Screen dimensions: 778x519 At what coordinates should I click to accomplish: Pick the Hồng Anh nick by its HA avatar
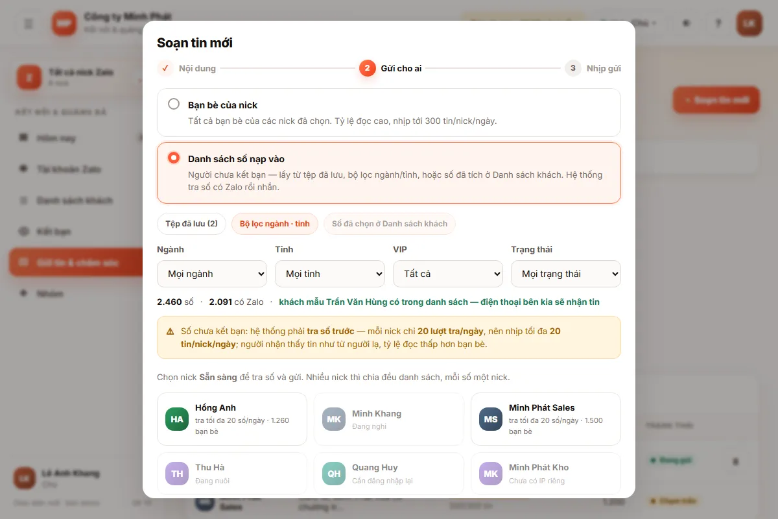coord(177,419)
